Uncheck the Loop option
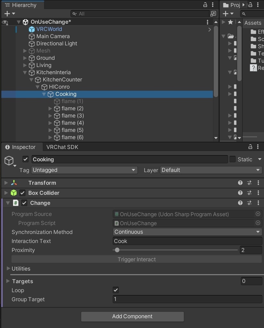 coord(116,290)
